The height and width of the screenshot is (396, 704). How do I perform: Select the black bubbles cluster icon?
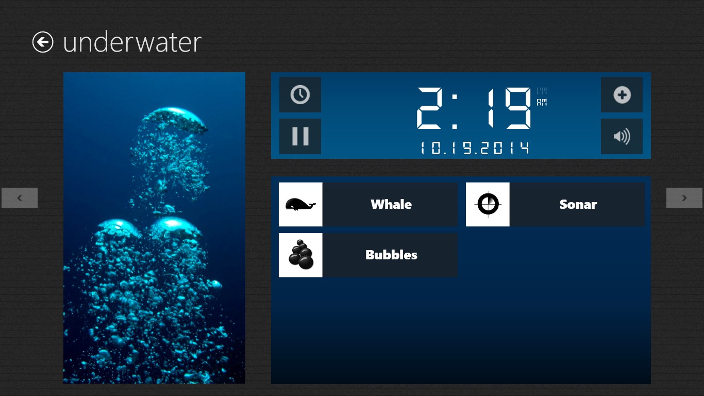[x=300, y=255]
